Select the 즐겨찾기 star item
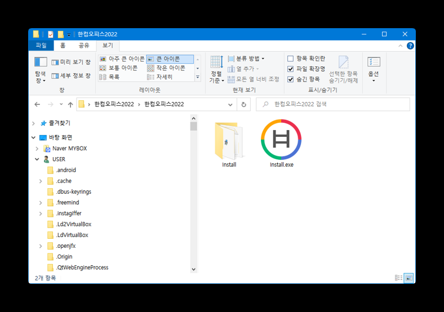 point(55,123)
